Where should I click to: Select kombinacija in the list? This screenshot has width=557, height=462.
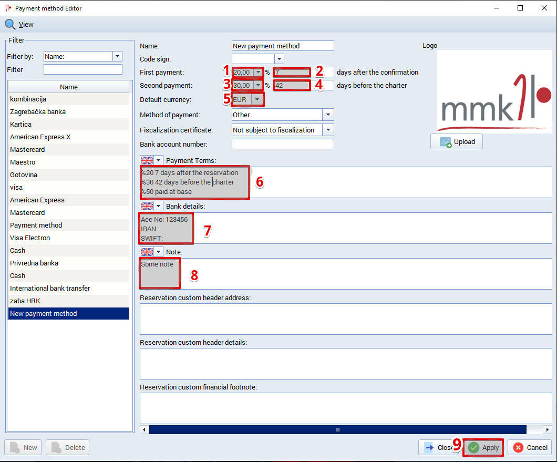(68, 99)
